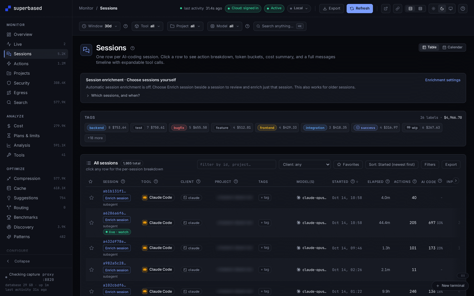Switch to dark theme moon icon
Image resolution: width=474 pixels, height=296 pixels.
click(442, 8)
